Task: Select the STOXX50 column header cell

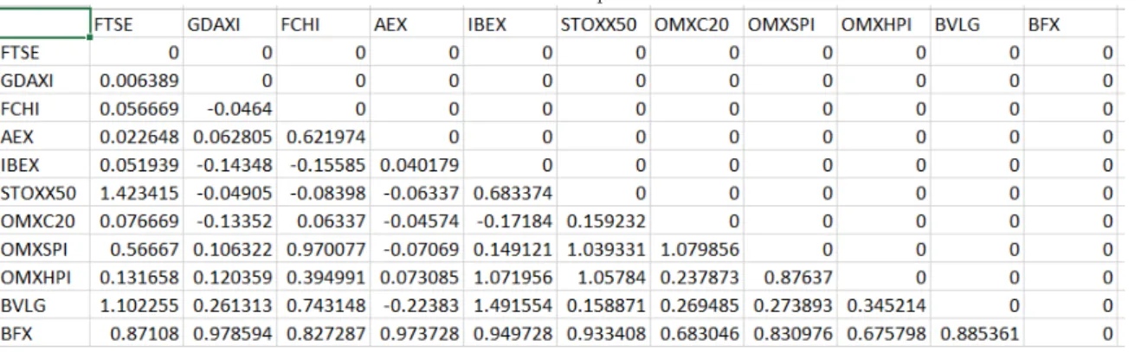Action: tap(603, 24)
